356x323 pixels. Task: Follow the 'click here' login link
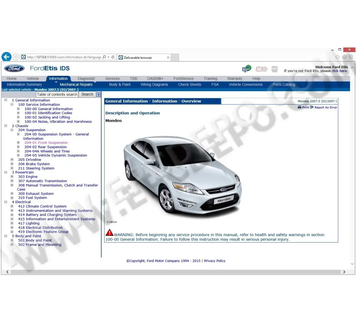pos(339,71)
